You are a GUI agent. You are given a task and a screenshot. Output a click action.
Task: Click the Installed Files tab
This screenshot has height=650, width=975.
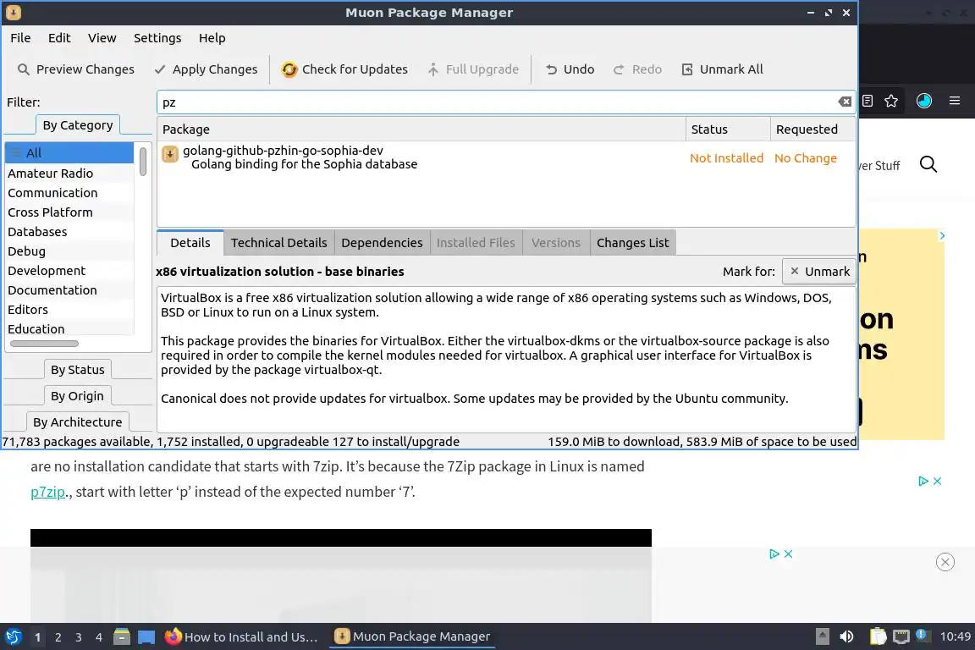476,243
